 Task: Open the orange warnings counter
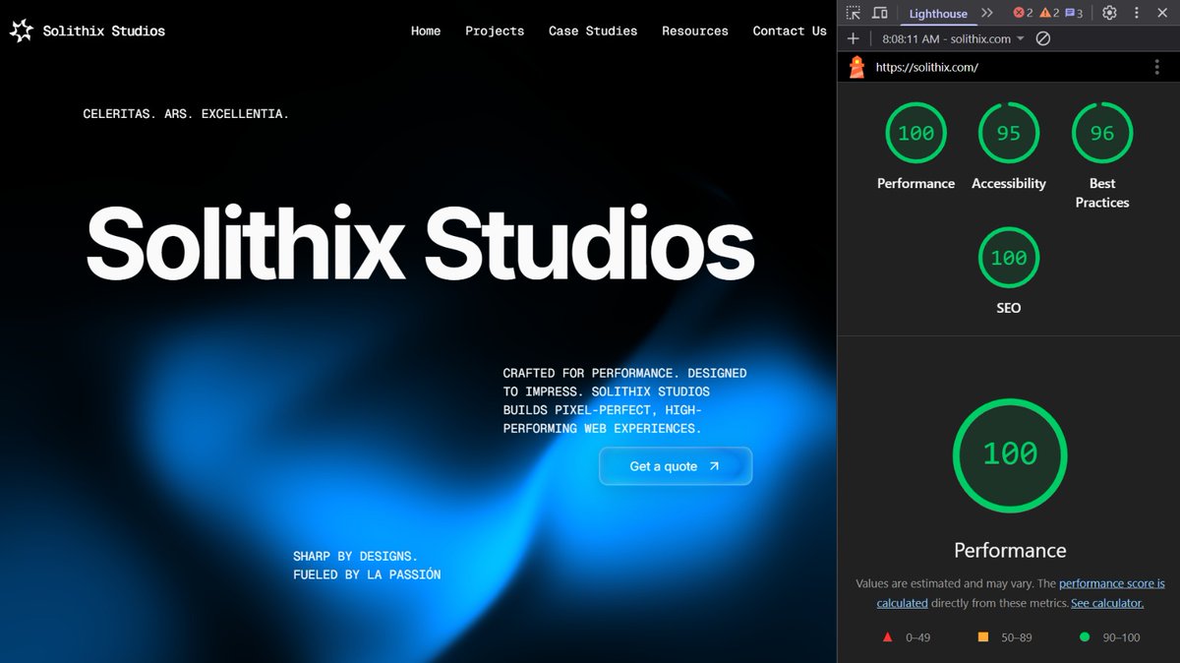1048,13
